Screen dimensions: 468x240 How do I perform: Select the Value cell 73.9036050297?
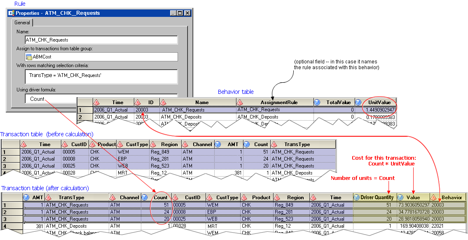413,205
